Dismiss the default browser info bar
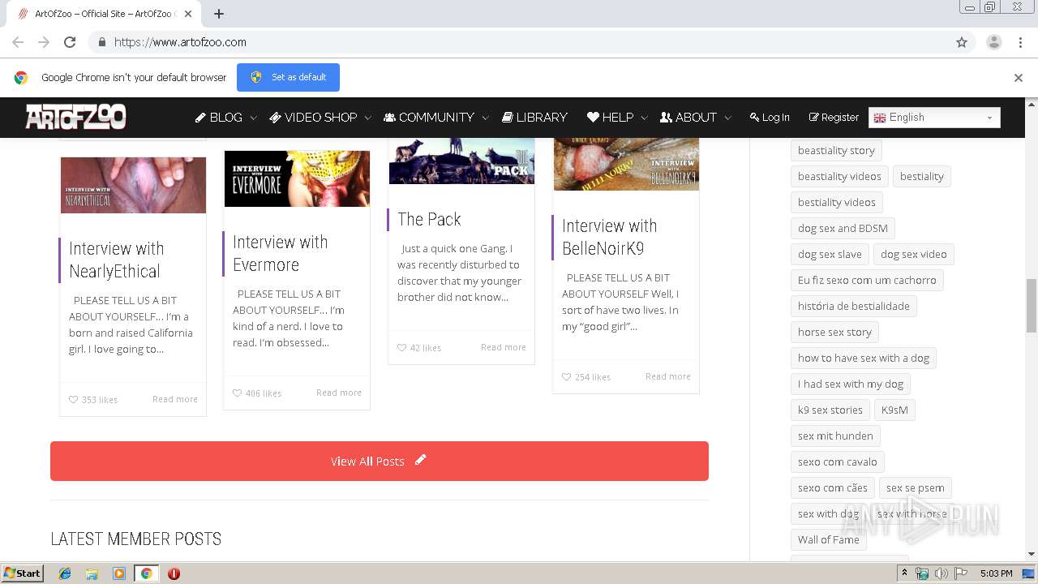The width and height of the screenshot is (1038, 584). click(1019, 78)
